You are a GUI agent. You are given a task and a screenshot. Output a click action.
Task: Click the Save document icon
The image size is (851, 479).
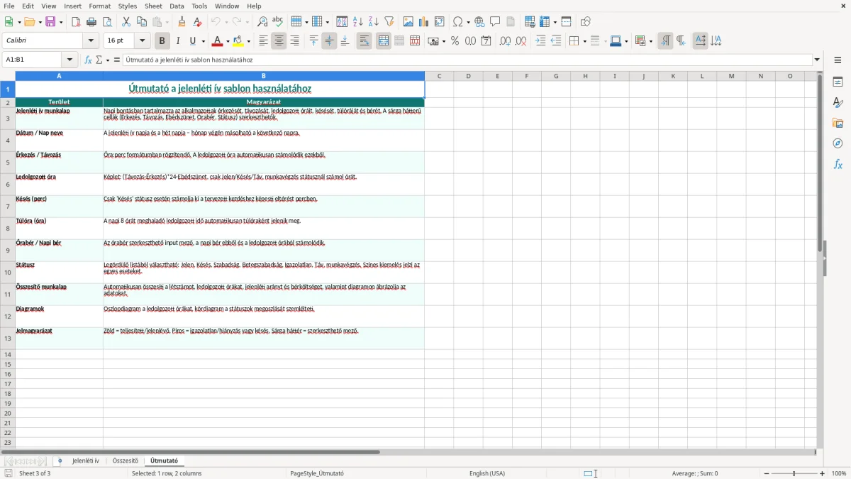pos(50,22)
